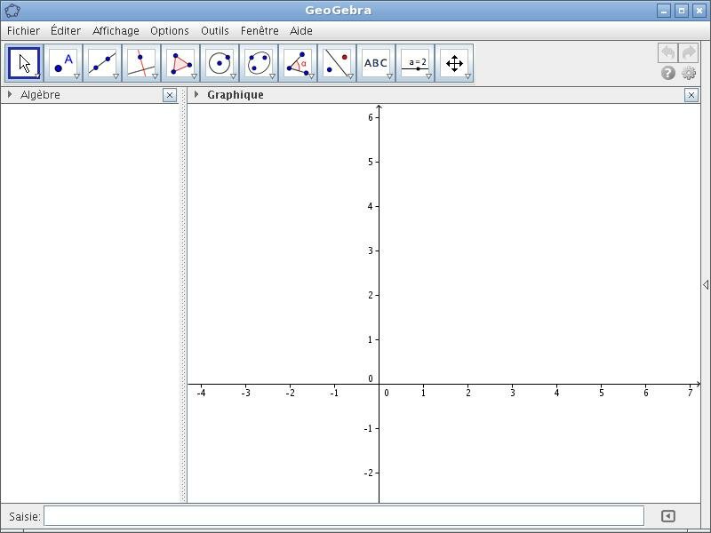Expand the Algèbre panel style bar
The height and width of the screenshot is (533, 711).
(10, 94)
